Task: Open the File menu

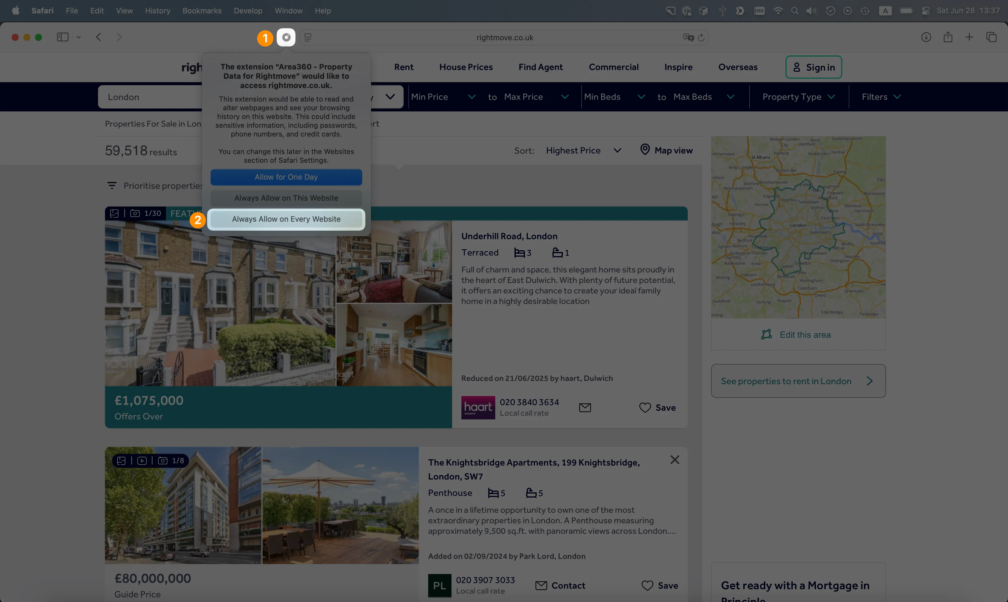Action: tap(72, 10)
